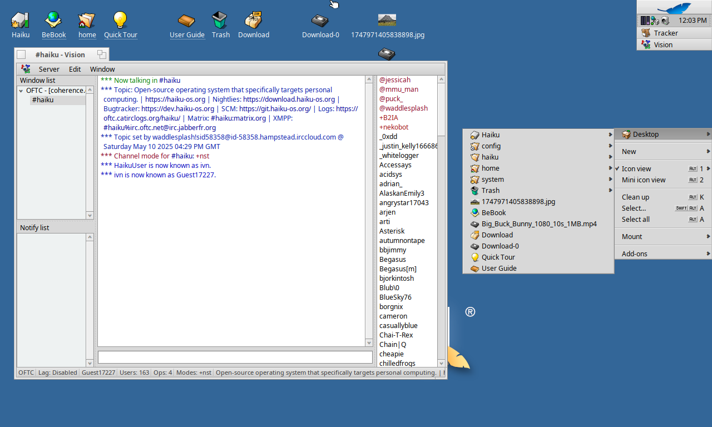Click the Quick Tour lightbulb in menu
Image resolution: width=712 pixels, height=427 pixels.
pos(474,257)
